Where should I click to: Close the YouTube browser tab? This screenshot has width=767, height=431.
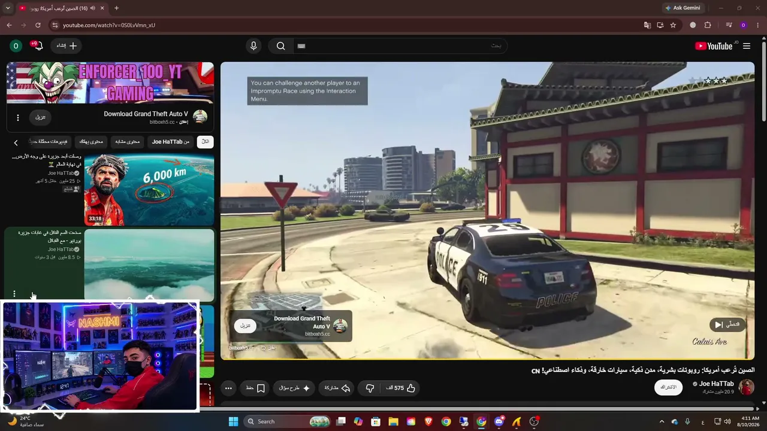(x=102, y=8)
